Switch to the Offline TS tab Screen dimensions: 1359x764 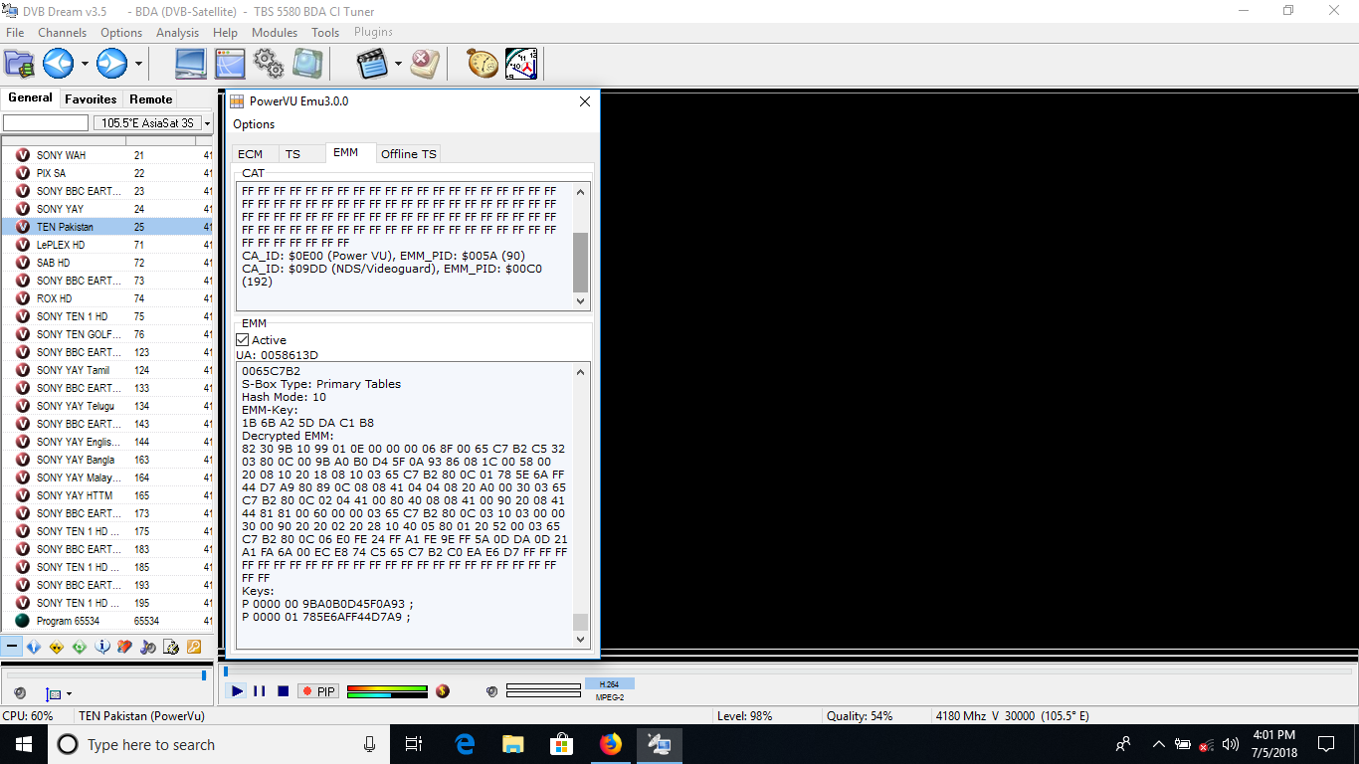click(x=408, y=153)
